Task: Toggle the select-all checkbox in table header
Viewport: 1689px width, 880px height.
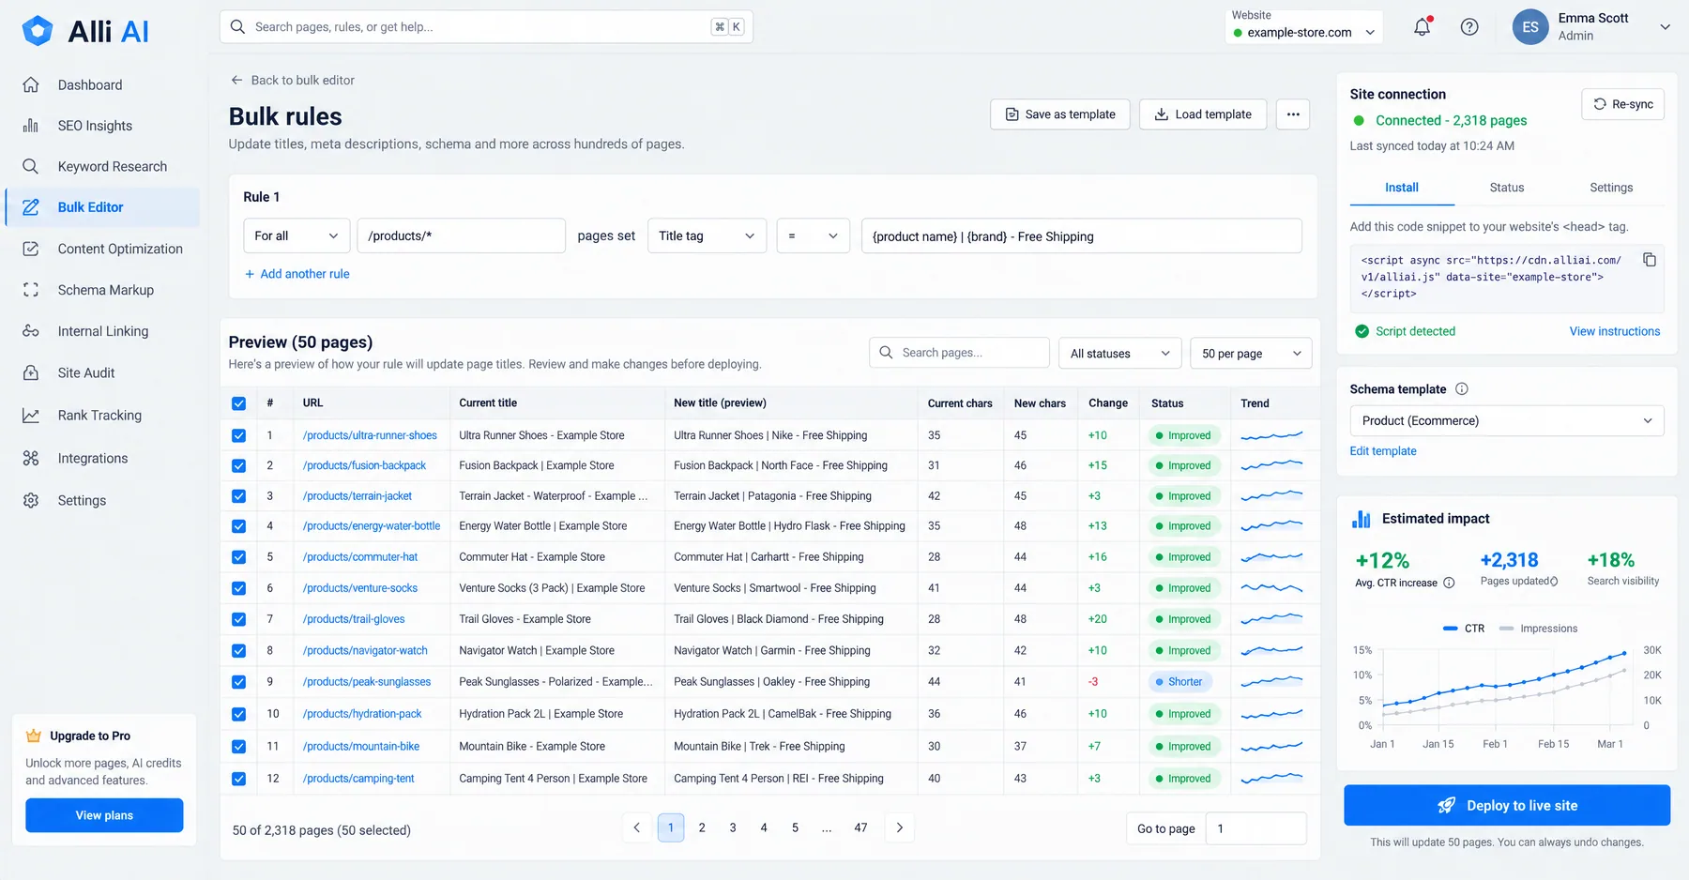Action: tap(238, 403)
